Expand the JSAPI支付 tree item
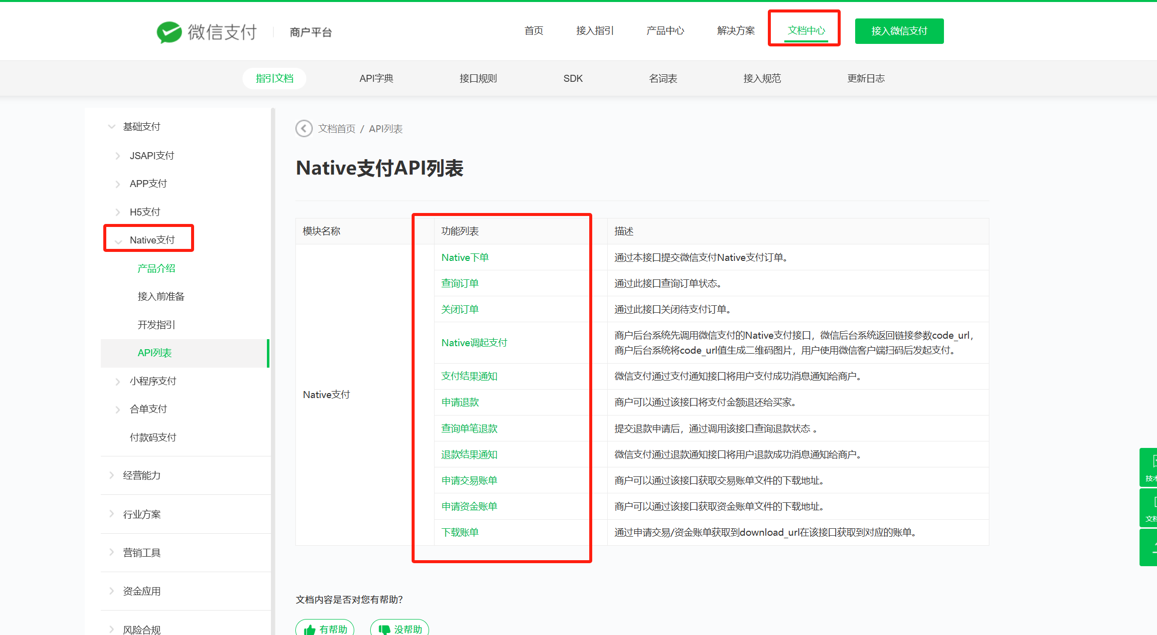The image size is (1157, 635). 118,156
